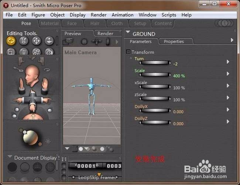
Task: Select the white light handle on the sphere
Action: pyautogui.click(x=25, y=132)
